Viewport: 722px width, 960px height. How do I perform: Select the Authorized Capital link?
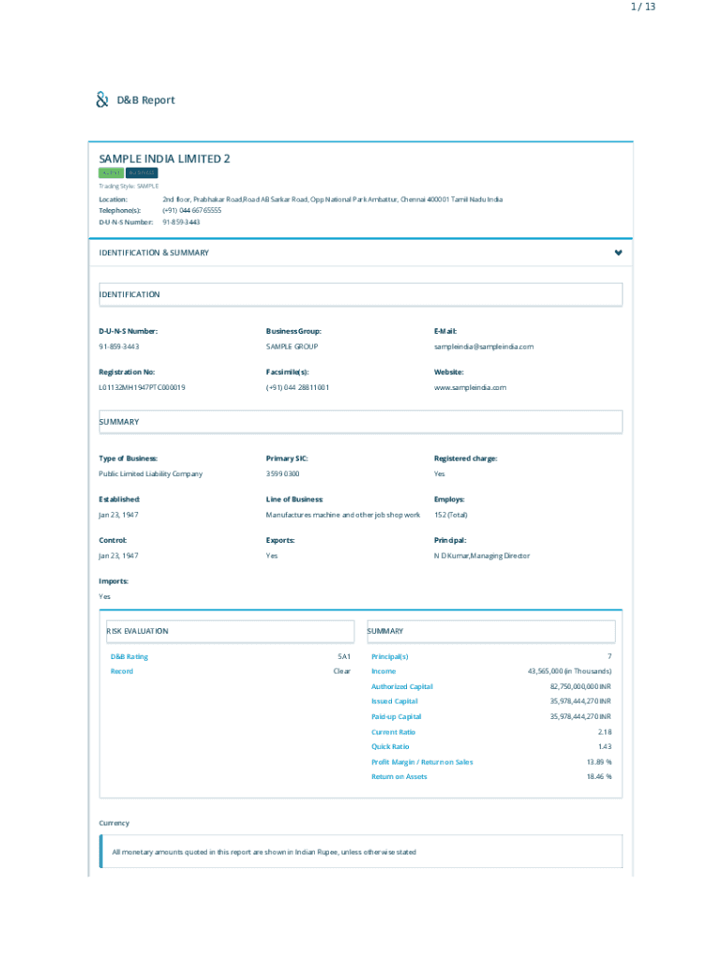[x=401, y=686]
